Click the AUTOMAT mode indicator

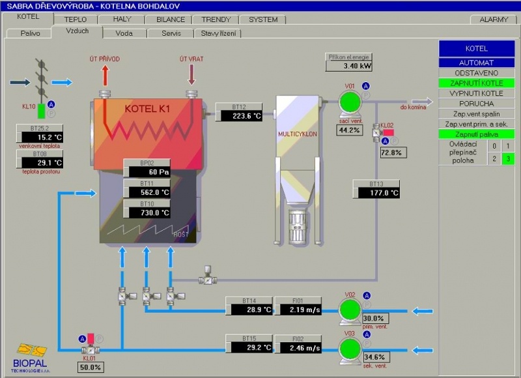(477, 63)
